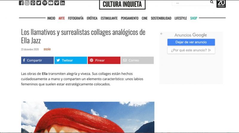
Task: Open the YouTube icon in header
Action: click(x=51, y=3)
